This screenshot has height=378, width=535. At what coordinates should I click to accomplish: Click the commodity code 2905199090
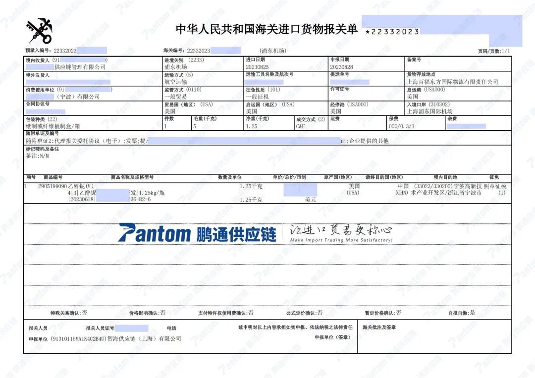tap(52, 186)
